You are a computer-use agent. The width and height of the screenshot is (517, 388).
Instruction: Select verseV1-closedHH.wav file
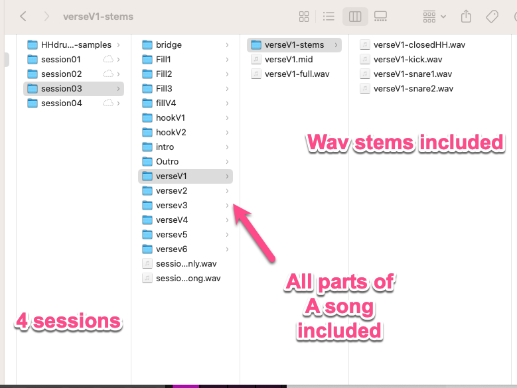point(420,45)
